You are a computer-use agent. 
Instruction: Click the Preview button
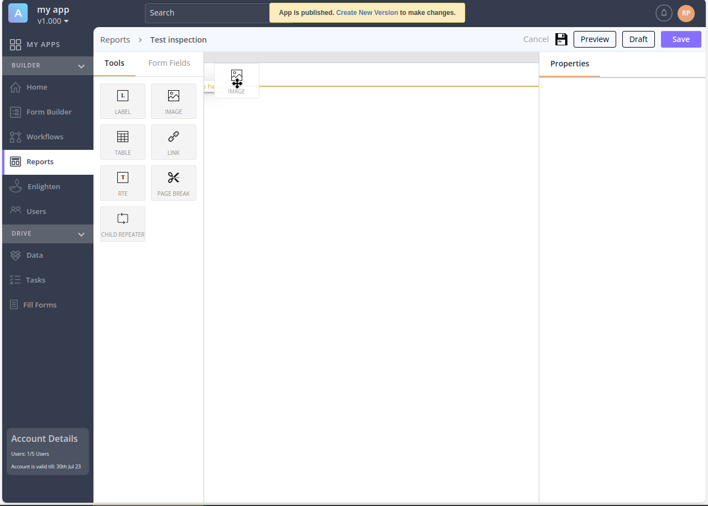coord(595,39)
